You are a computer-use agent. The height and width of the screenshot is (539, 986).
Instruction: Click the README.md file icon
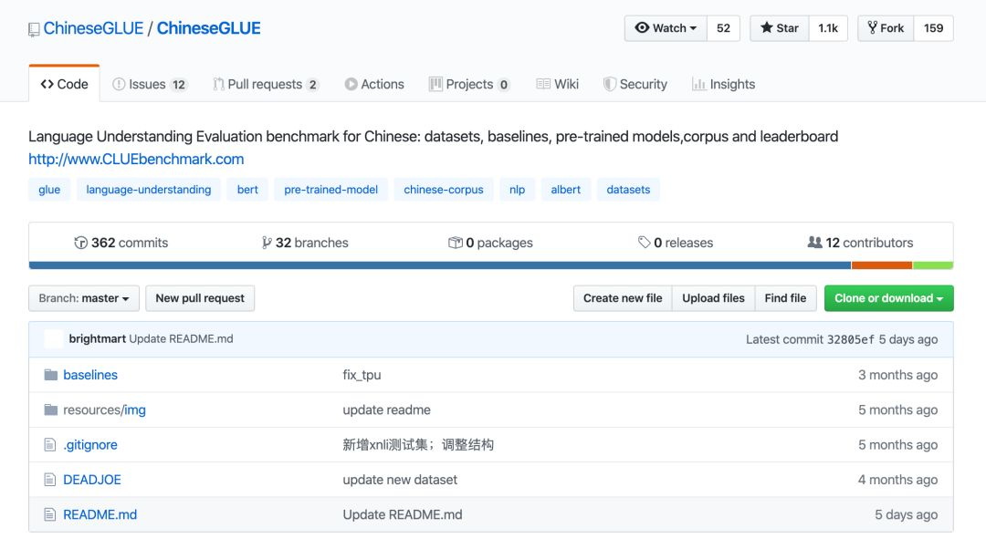coord(49,514)
